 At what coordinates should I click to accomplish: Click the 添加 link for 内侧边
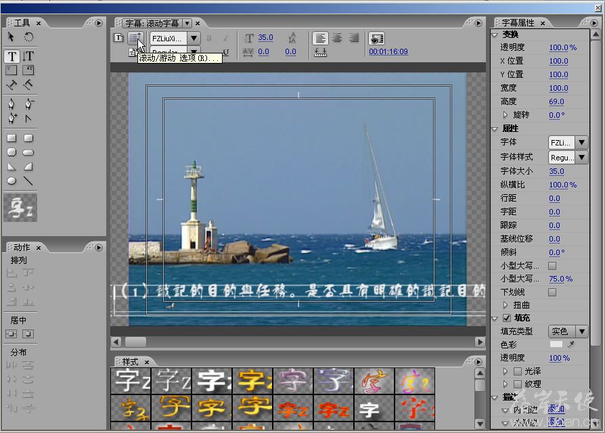[x=556, y=409]
